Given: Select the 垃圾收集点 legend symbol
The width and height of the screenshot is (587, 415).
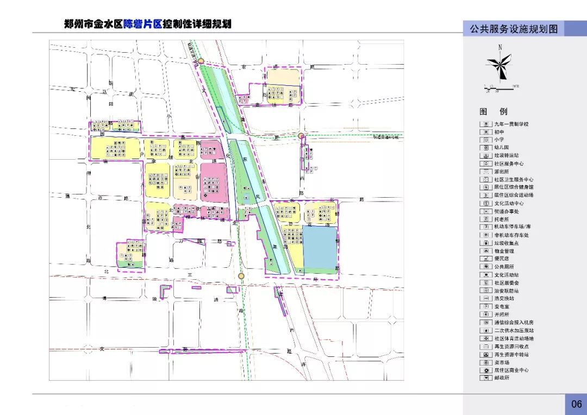Looking at the screenshot, I should tap(486, 243).
